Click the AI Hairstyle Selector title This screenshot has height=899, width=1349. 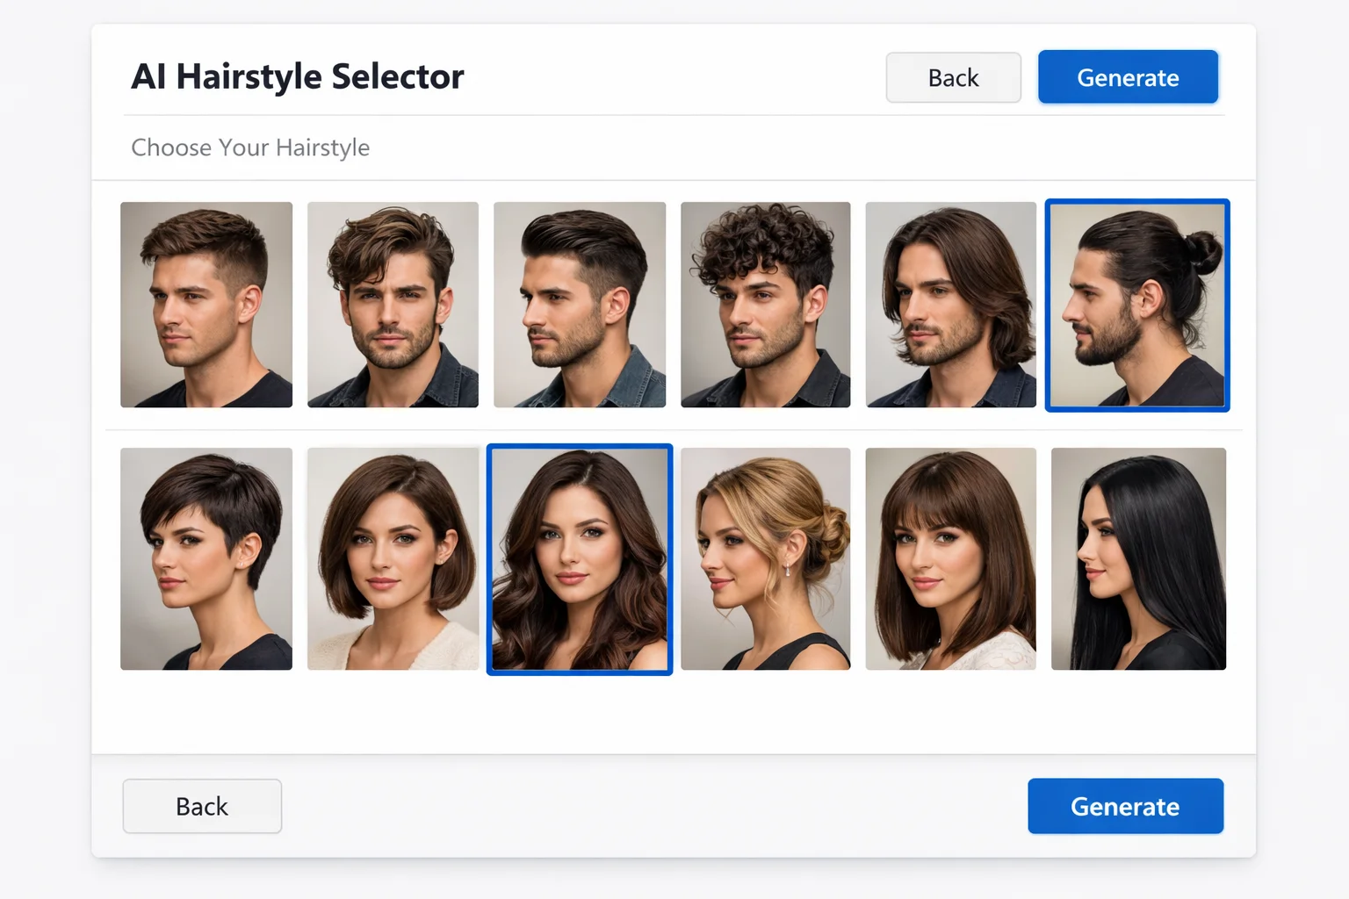298,76
